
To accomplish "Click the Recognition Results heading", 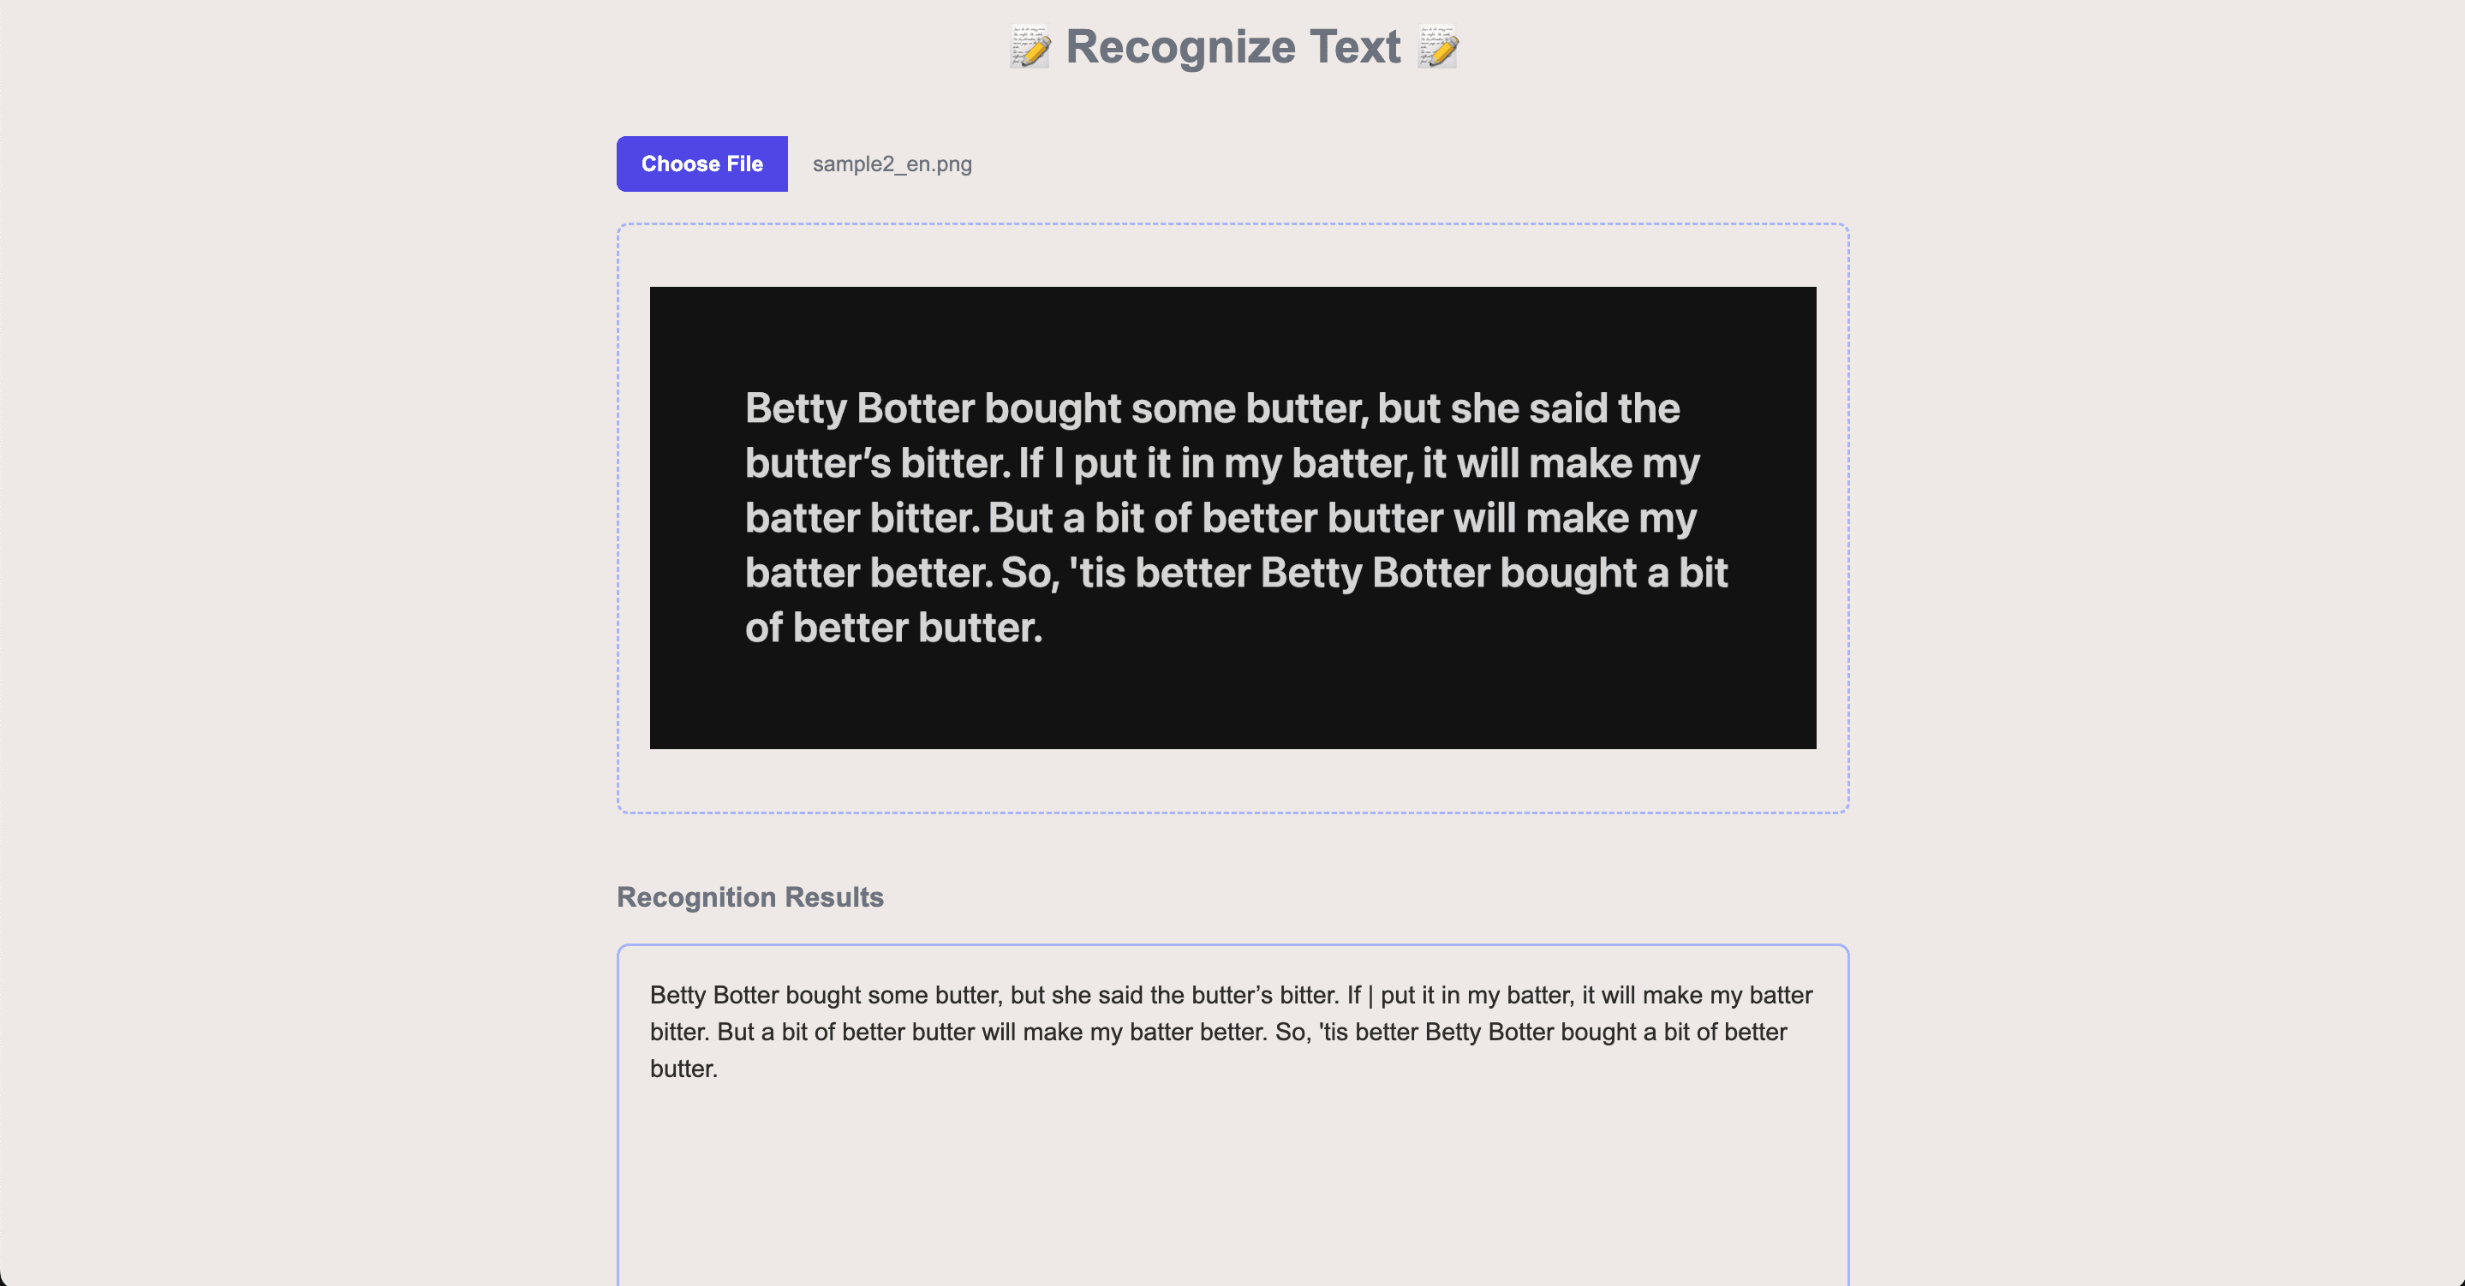I will tap(750, 897).
